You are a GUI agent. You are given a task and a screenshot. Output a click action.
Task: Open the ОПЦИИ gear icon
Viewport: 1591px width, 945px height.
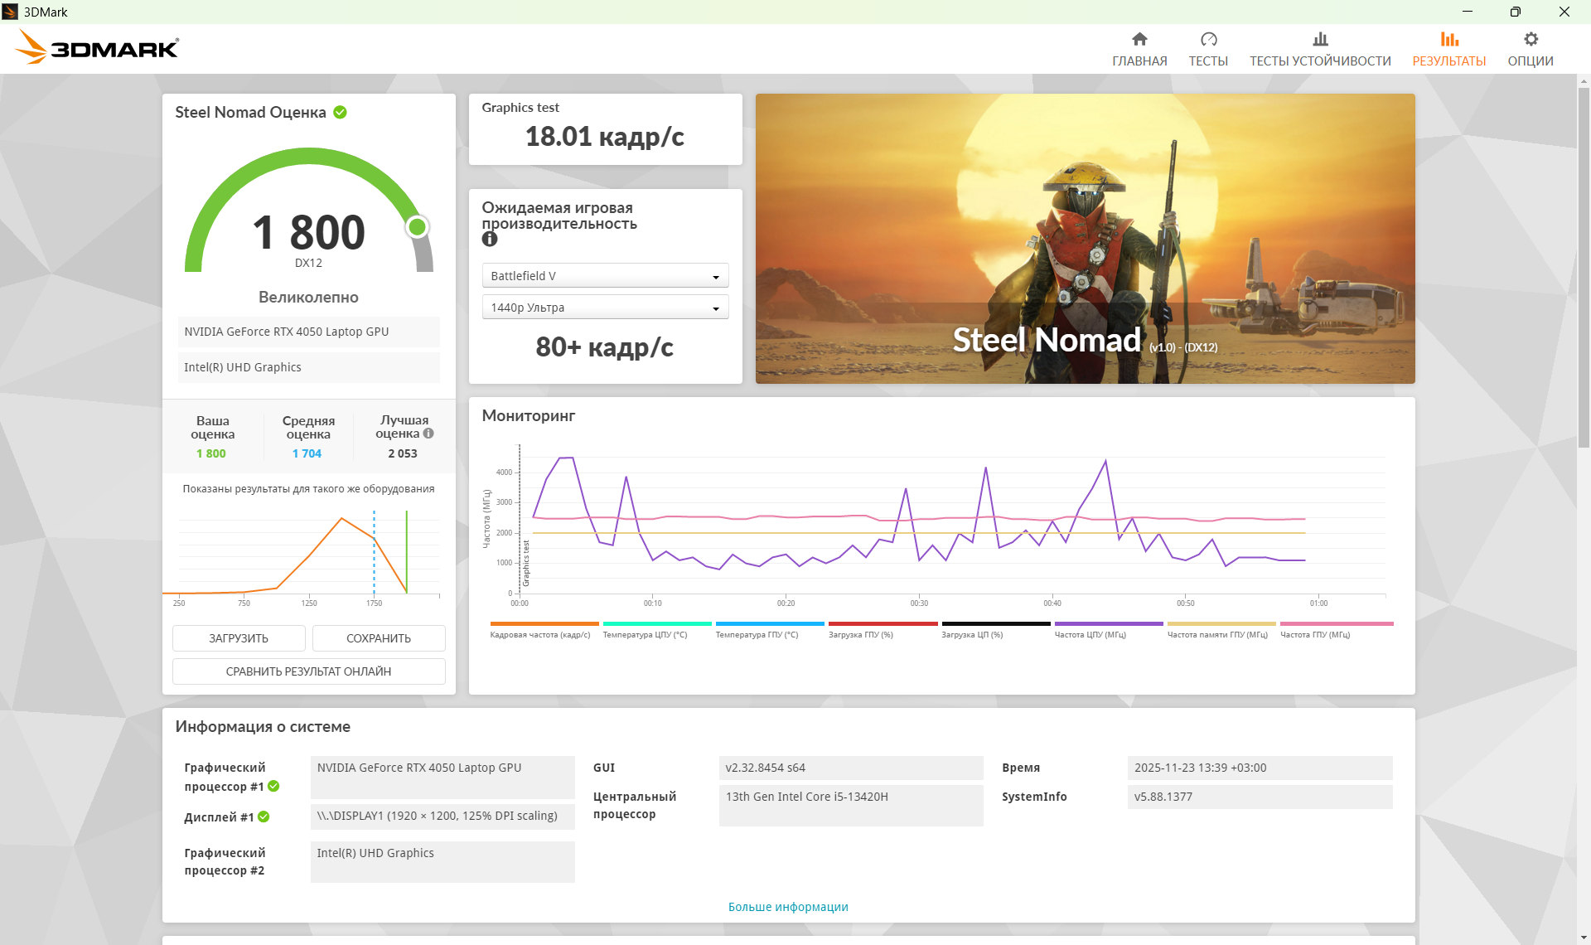tap(1531, 39)
